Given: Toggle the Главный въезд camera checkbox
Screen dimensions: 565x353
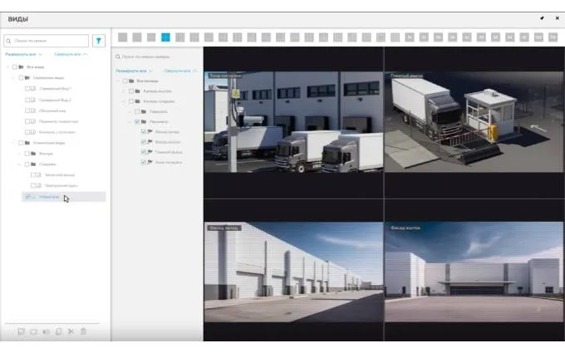Looking at the screenshot, I should (144, 152).
